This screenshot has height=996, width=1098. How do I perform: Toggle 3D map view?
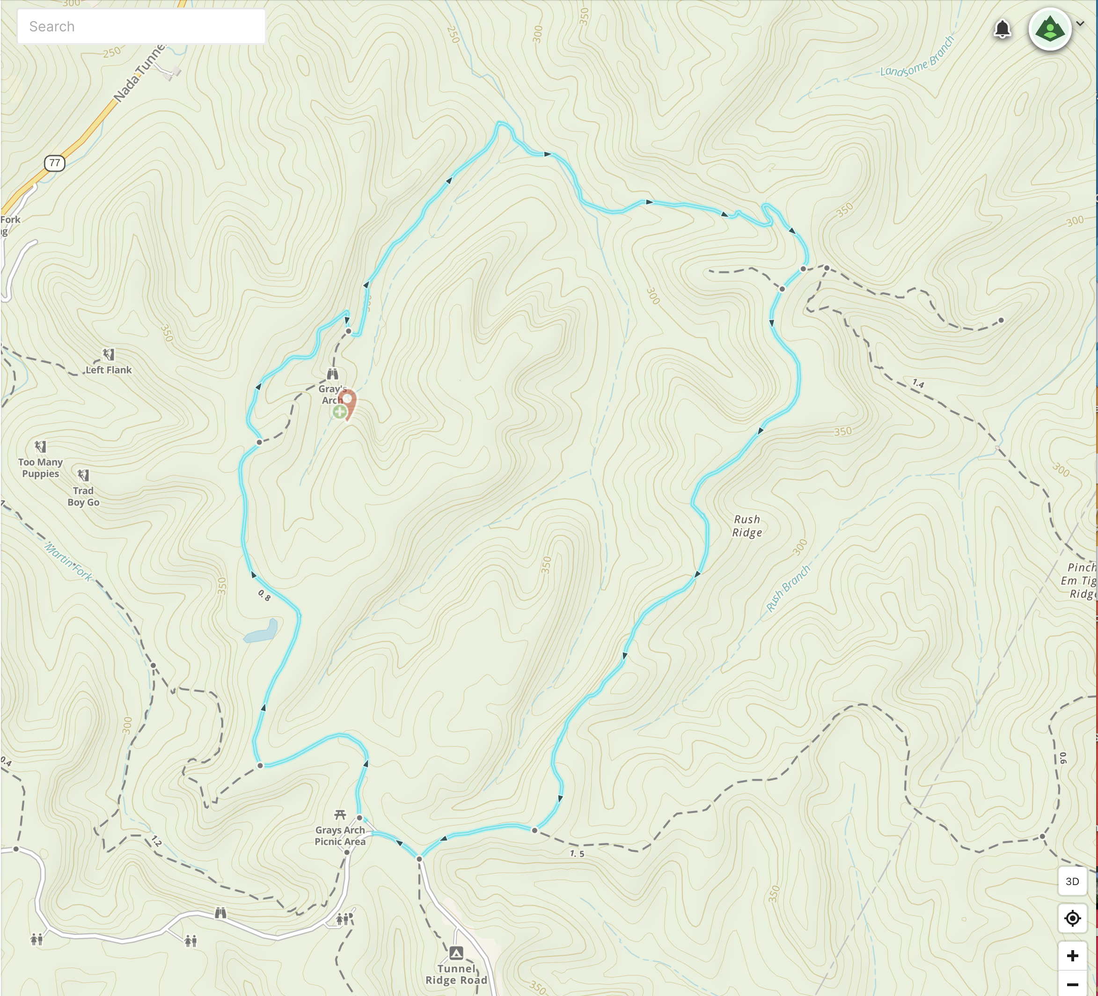pos(1072,881)
